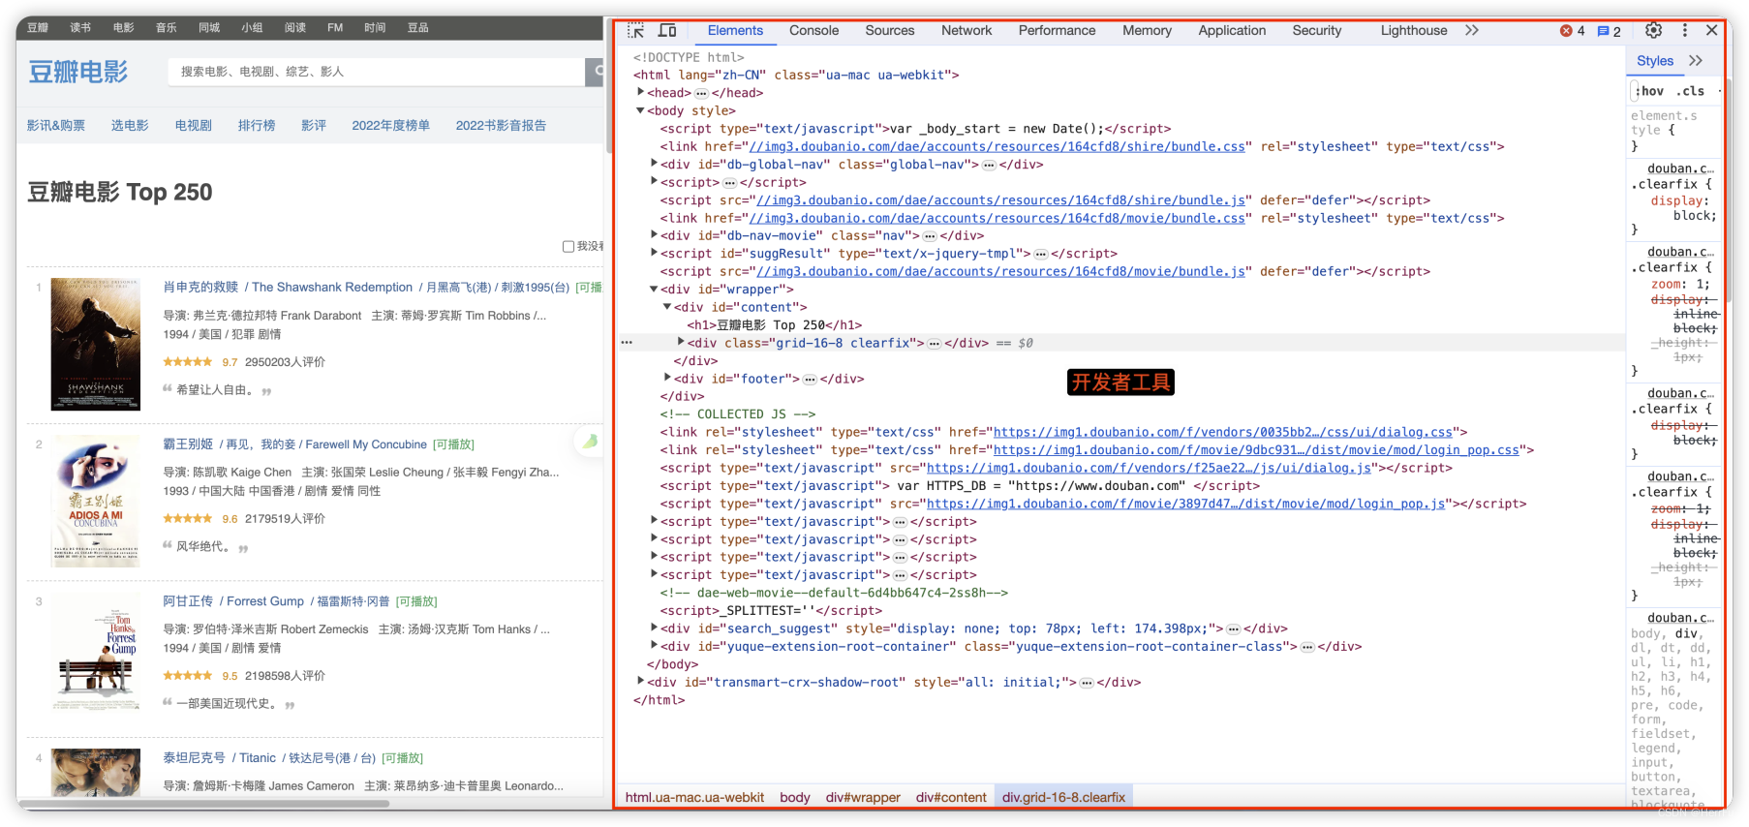This screenshot has height=827, width=1749.
Task: Expand the transmart-crx-shadow-root div
Action: [640, 682]
